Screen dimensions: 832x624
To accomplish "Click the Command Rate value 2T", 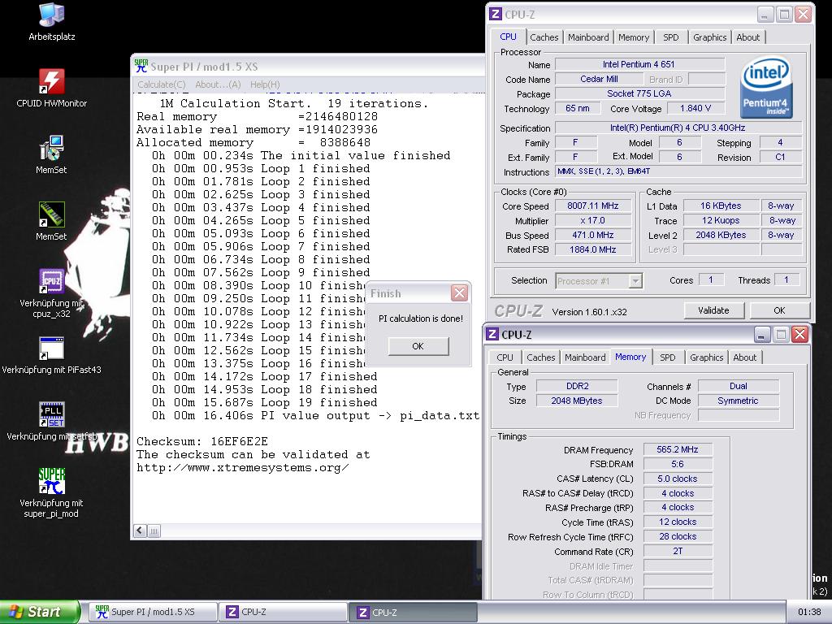I will tap(678, 552).
